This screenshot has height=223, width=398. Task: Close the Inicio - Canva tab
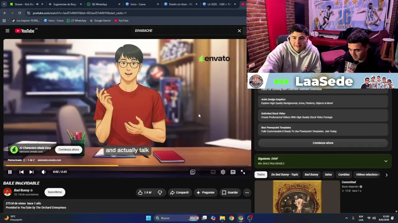click(158, 4)
